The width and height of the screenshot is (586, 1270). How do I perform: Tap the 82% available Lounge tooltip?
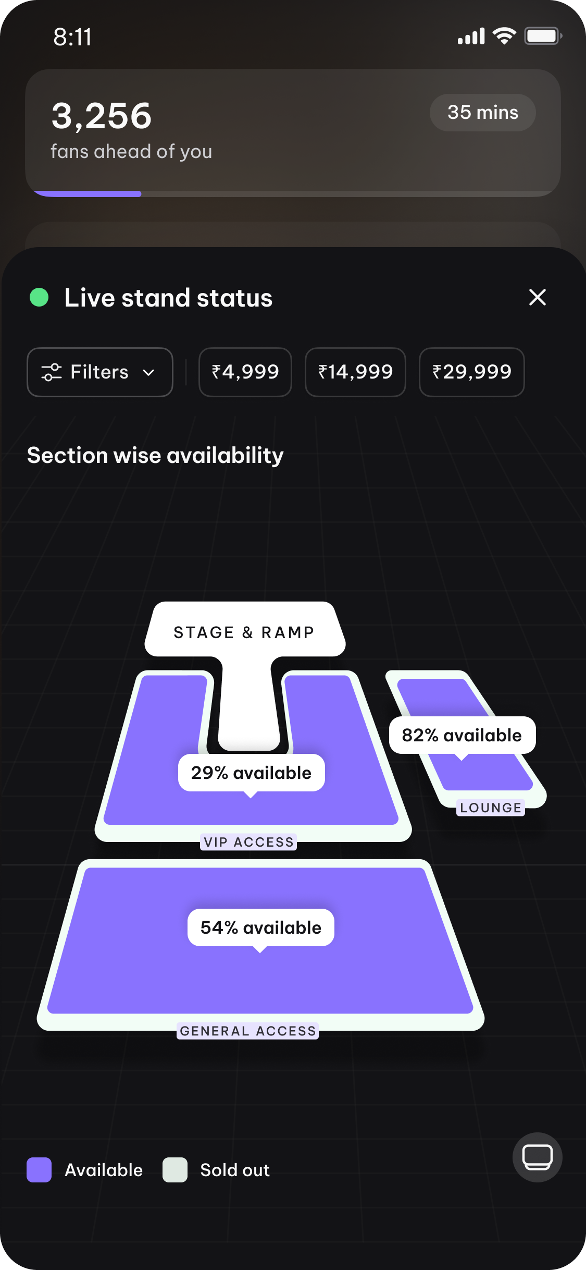(x=462, y=735)
